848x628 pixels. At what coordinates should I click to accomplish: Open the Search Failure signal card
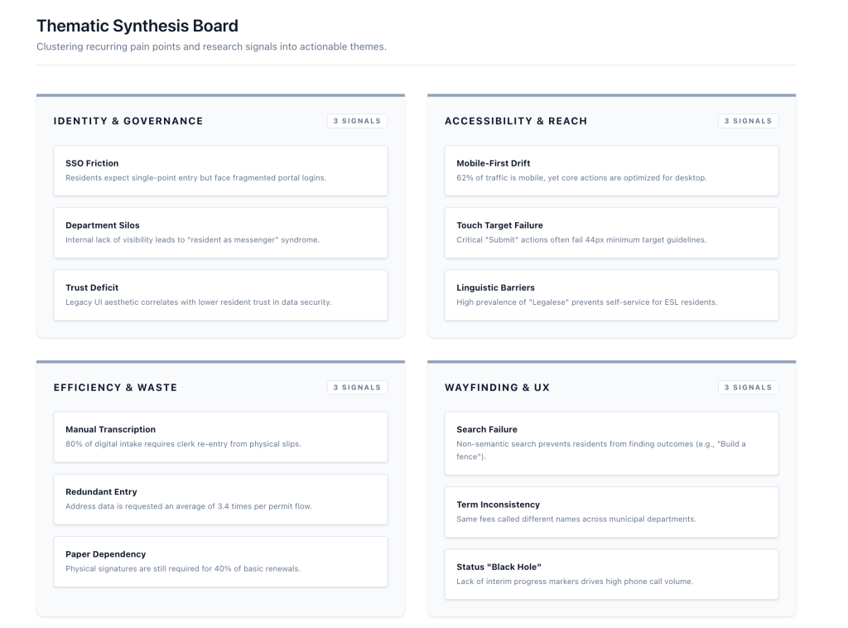click(x=611, y=443)
